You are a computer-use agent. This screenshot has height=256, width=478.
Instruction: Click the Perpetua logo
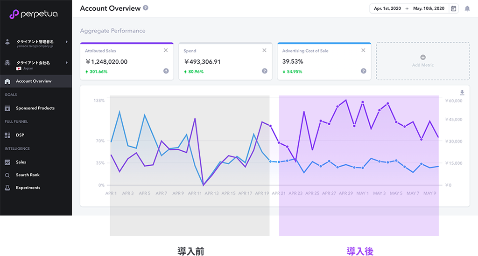[x=33, y=14]
